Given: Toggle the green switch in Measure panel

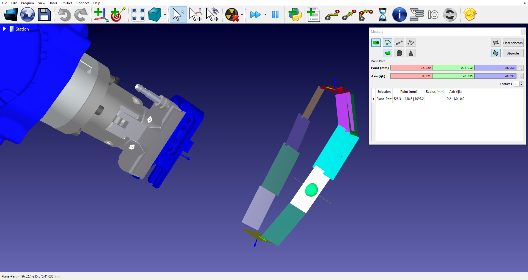Looking at the screenshot, I should click(376, 43).
